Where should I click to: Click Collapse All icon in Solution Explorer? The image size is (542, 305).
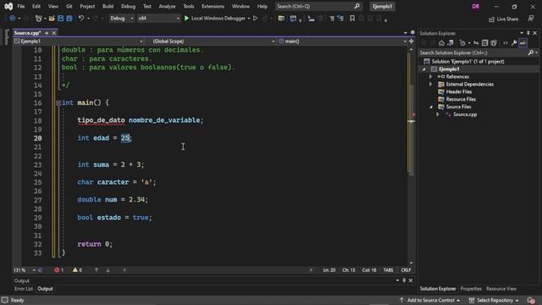point(484,43)
